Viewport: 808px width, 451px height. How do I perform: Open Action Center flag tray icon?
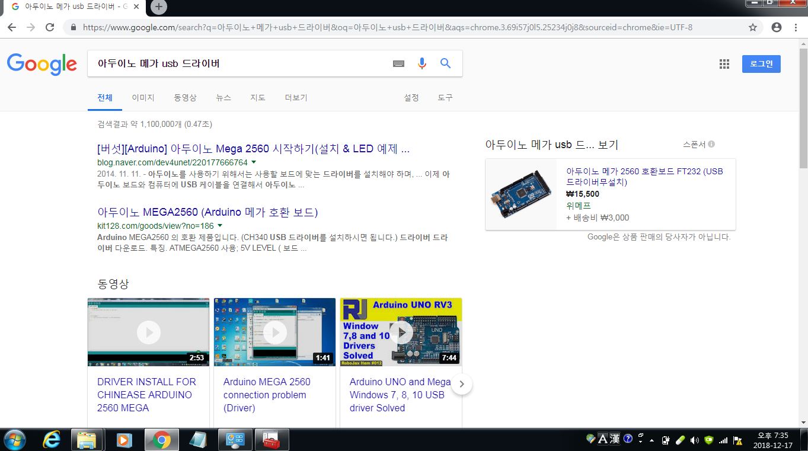coord(738,440)
